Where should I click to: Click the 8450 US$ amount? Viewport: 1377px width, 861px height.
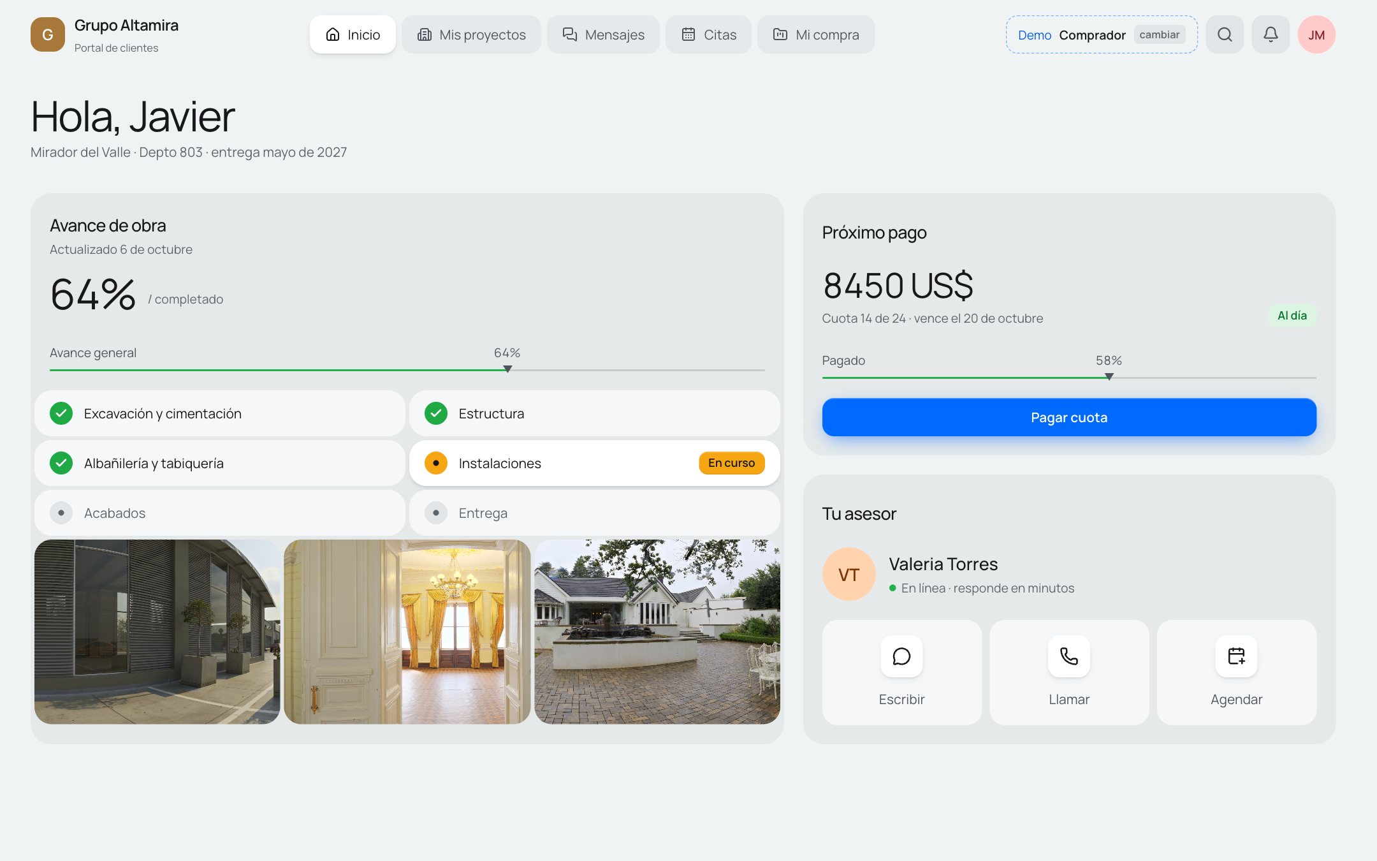click(898, 285)
